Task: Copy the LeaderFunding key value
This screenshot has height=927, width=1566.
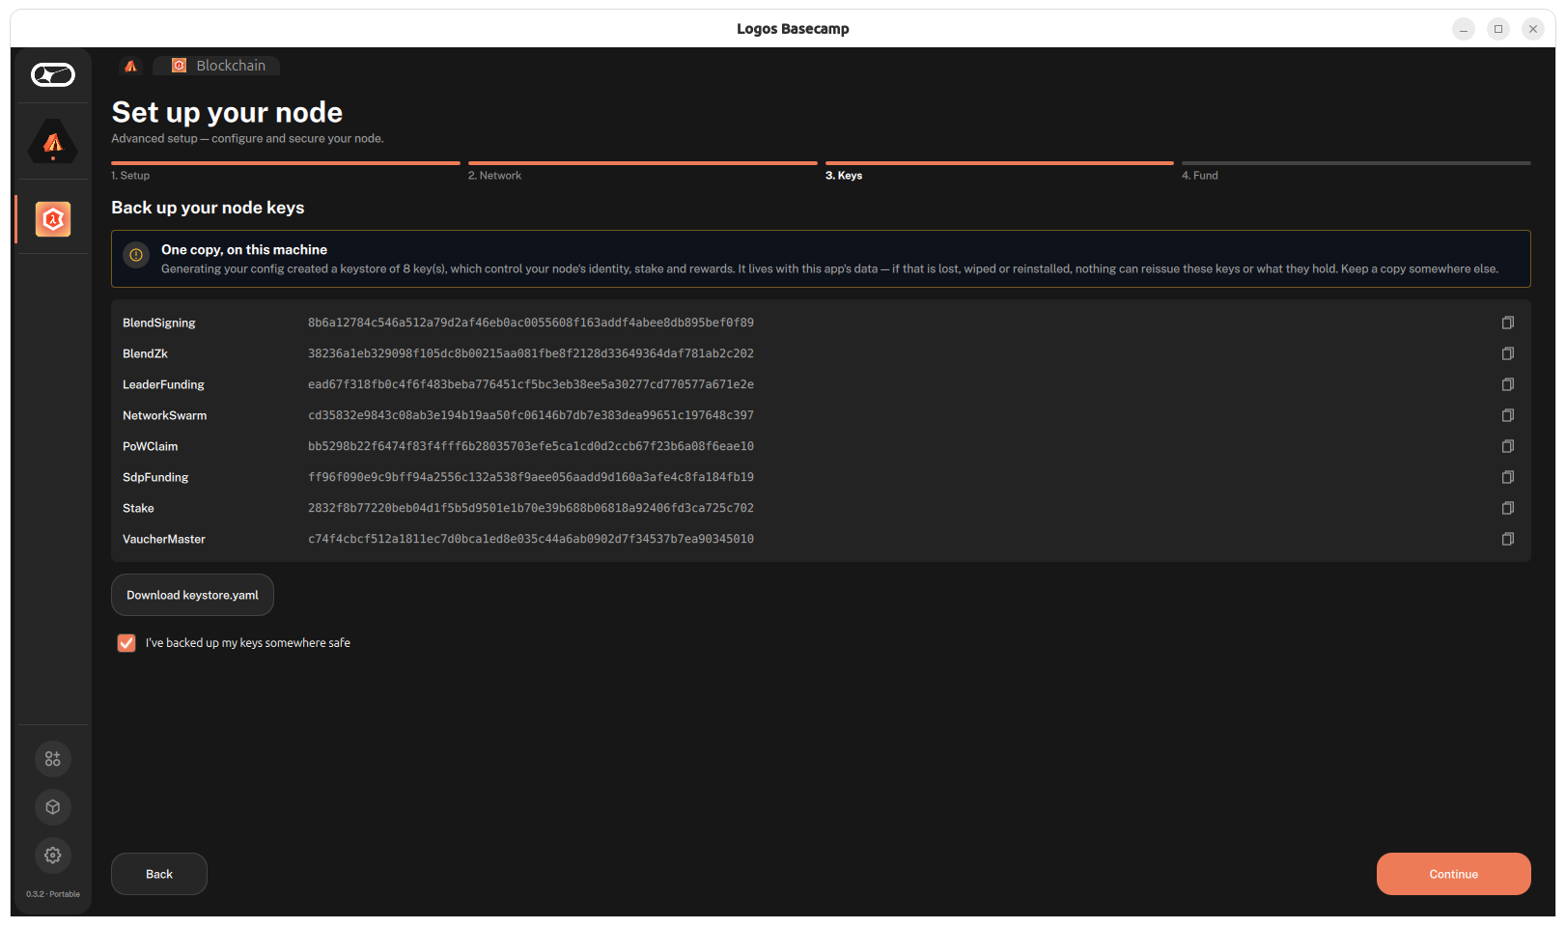Action: click(1507, 384)
